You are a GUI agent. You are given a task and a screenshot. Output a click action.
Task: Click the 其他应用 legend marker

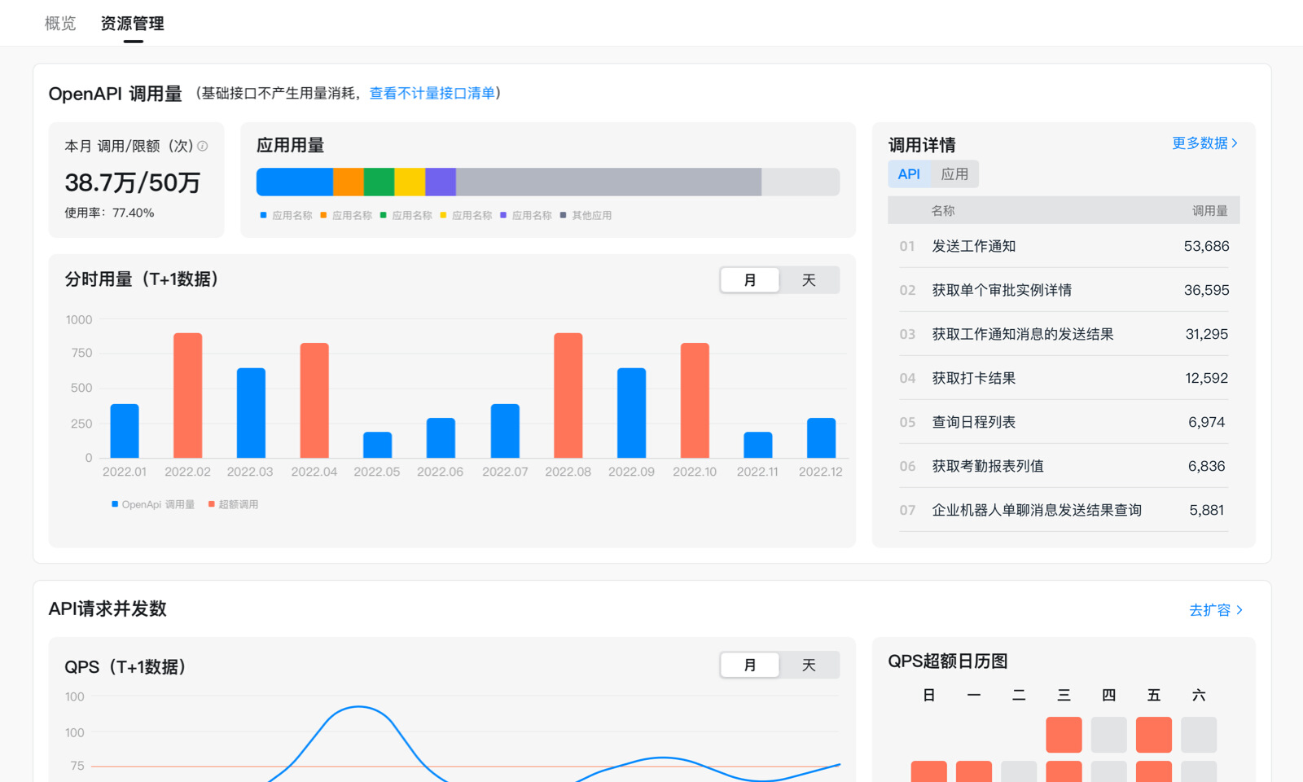[563, 215]
